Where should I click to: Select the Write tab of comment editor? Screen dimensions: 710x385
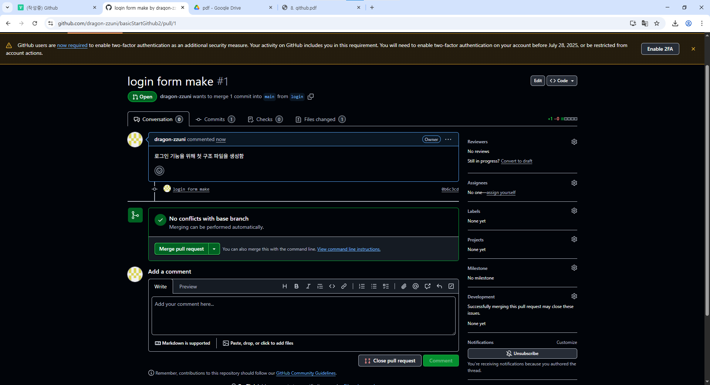click(x=160, y=287)
